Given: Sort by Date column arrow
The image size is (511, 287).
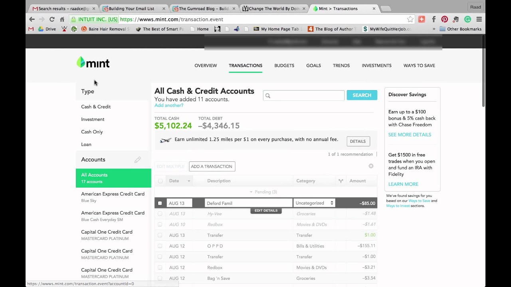Looking at the screenshot, I should [x=189, y=181].
